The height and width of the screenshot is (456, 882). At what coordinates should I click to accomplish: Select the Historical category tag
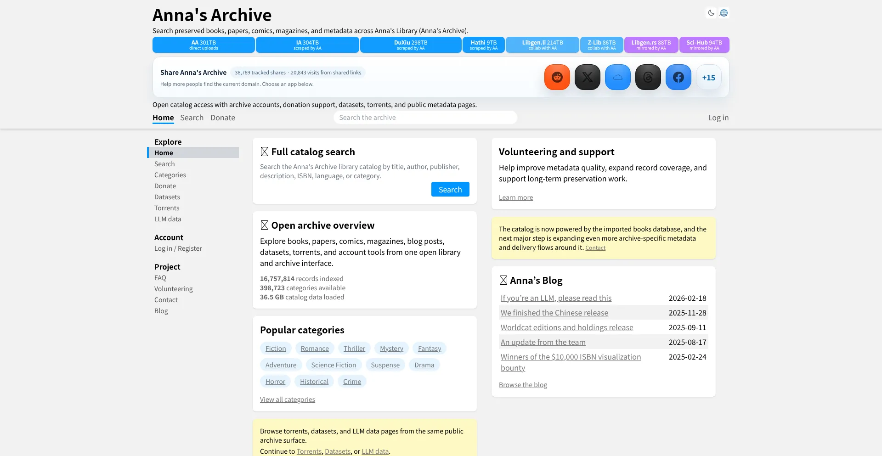coord(314,382)
